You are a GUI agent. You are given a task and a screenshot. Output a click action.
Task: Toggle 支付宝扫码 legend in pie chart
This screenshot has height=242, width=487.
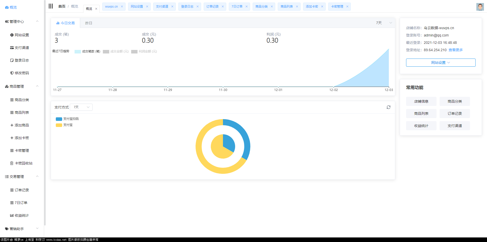pos(67,119)
